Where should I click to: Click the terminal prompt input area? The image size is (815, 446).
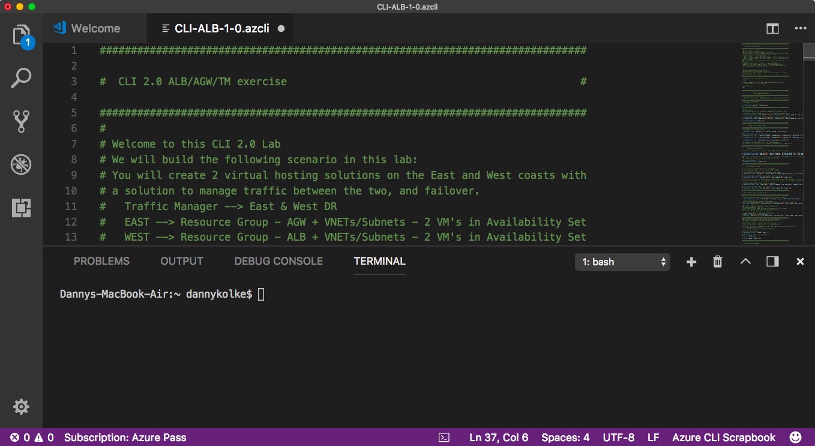tap(261, 294)
